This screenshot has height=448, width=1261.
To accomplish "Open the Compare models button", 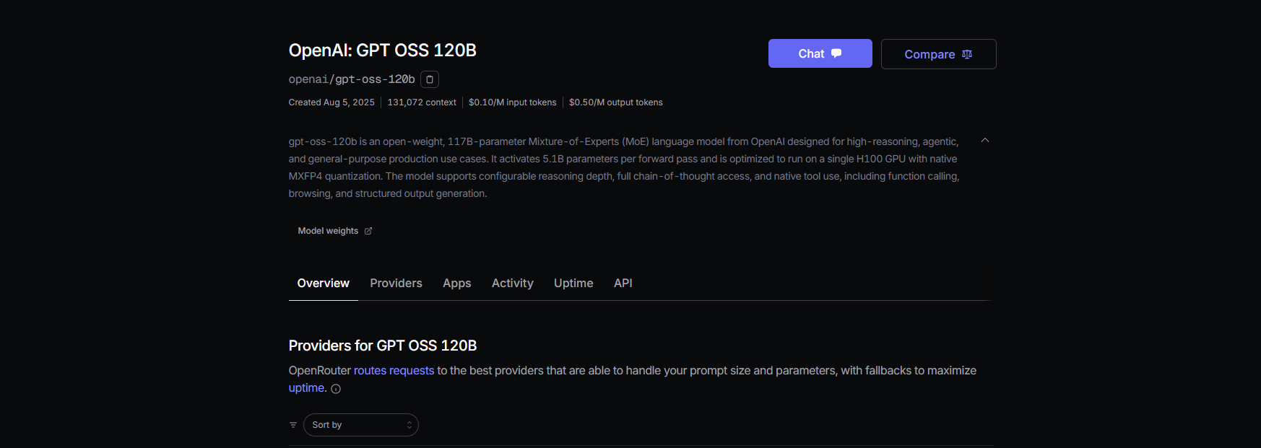I will point(939,54).
